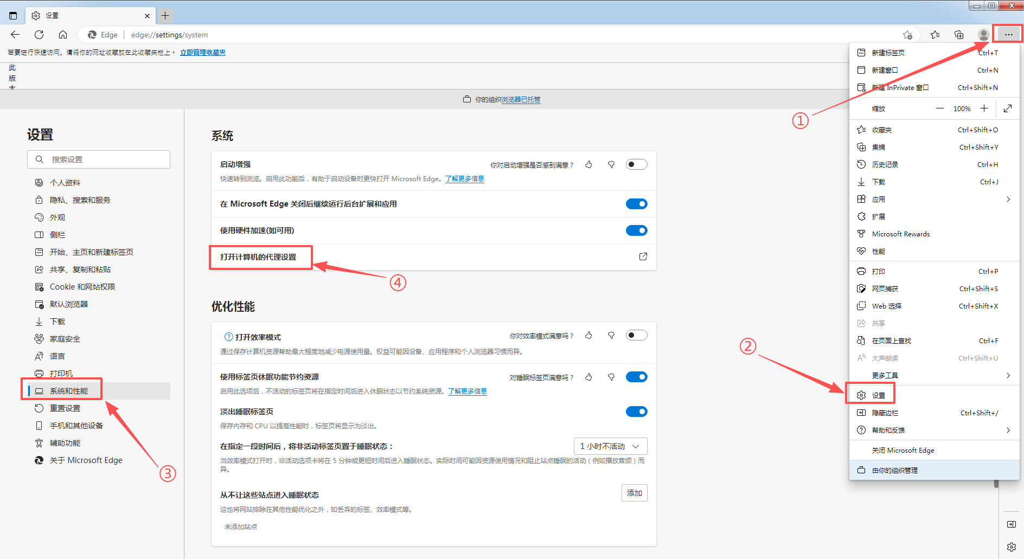Click the browser refresh icon
Screen dimensions: 1024x559
tap(39, 35)
